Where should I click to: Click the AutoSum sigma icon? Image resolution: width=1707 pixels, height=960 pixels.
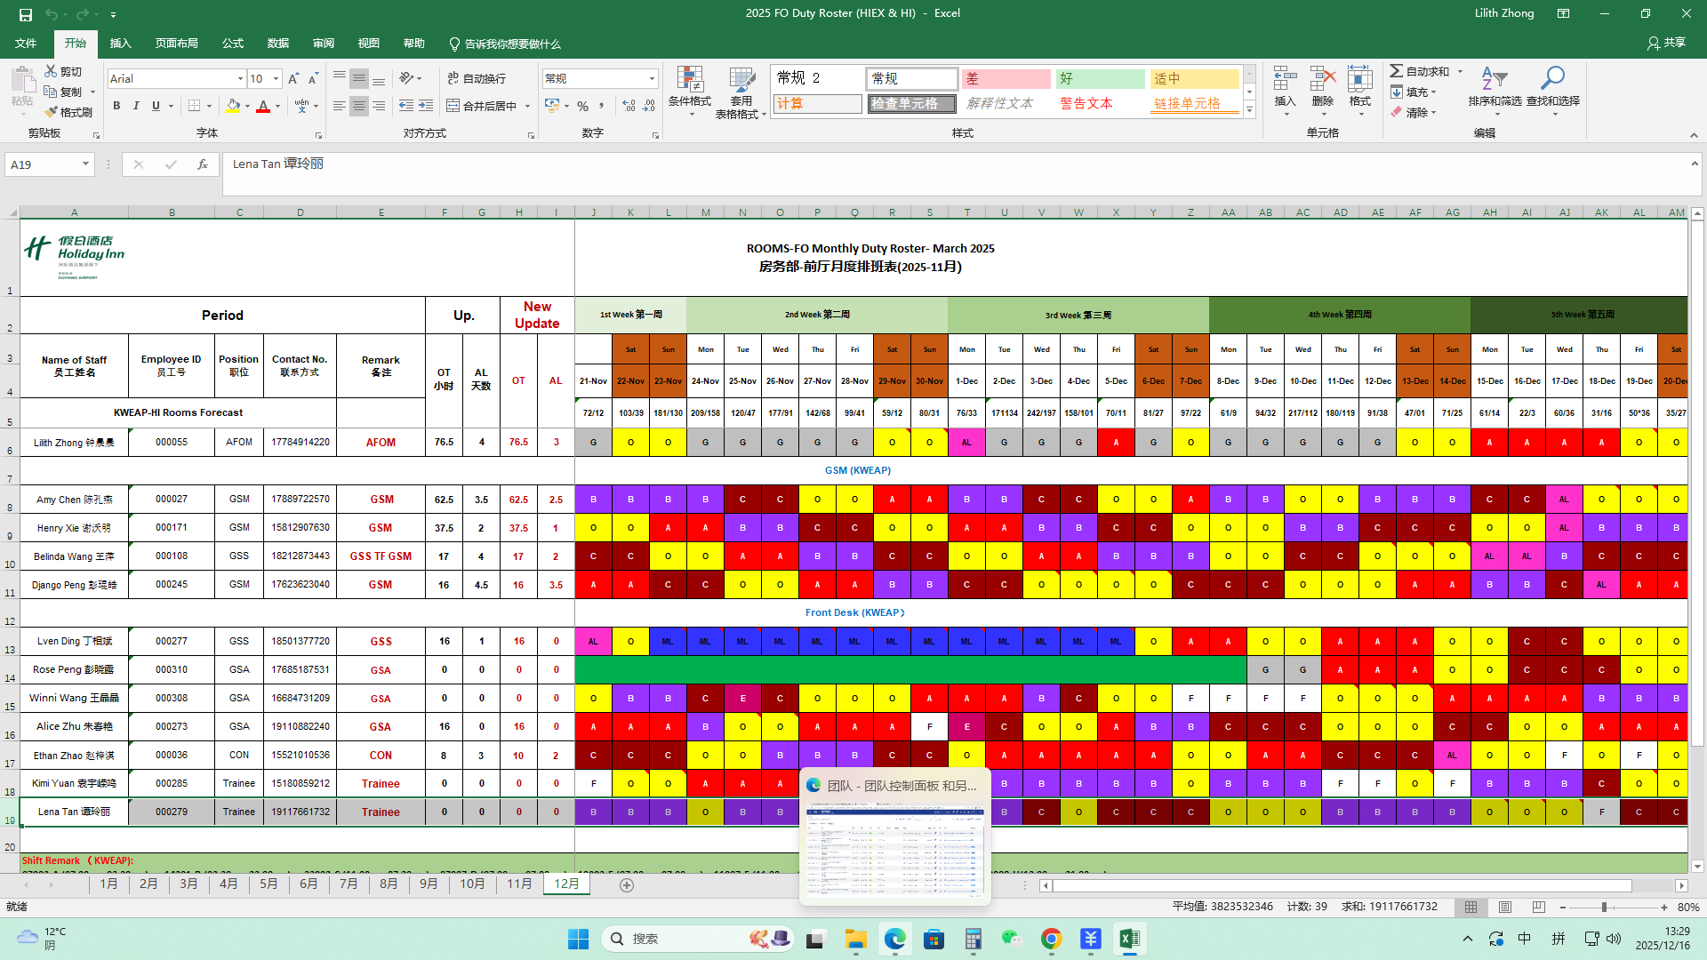(x=1397, y=71)
